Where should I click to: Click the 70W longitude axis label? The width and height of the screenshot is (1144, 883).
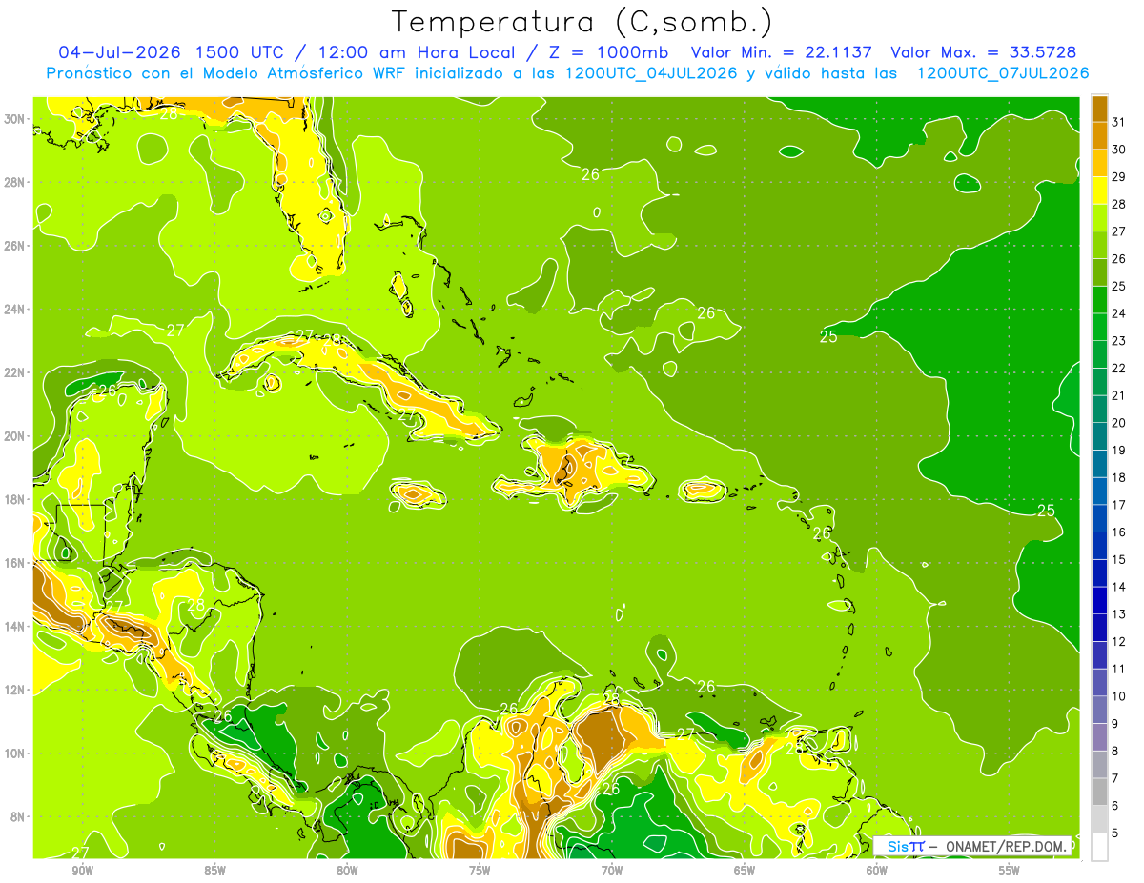612,872
